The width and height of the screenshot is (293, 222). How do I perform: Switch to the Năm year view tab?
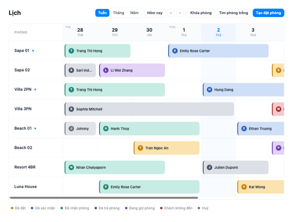coord(134,13)
